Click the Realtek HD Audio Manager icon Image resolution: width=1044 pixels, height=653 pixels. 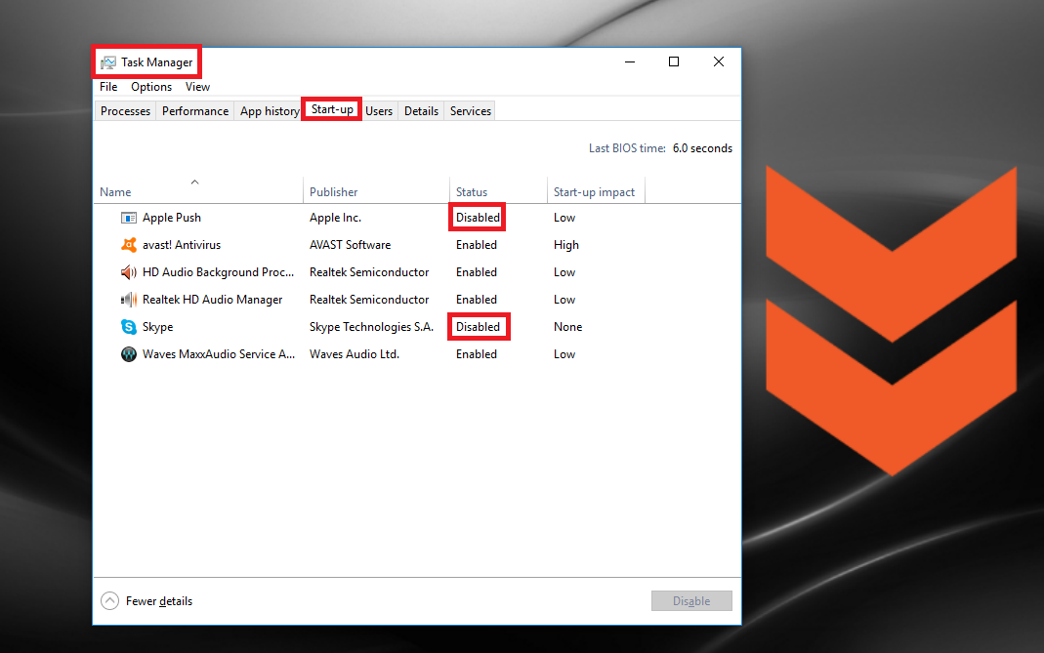click(129, 300)
